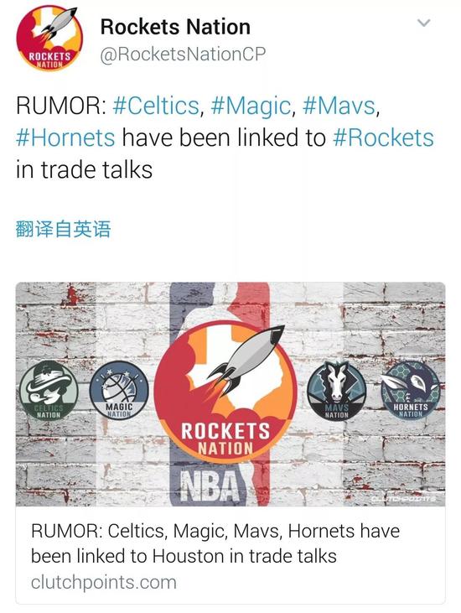461x613 pixels.
Task: Open the #Celtics hashtag
Action: coord(156,106)
